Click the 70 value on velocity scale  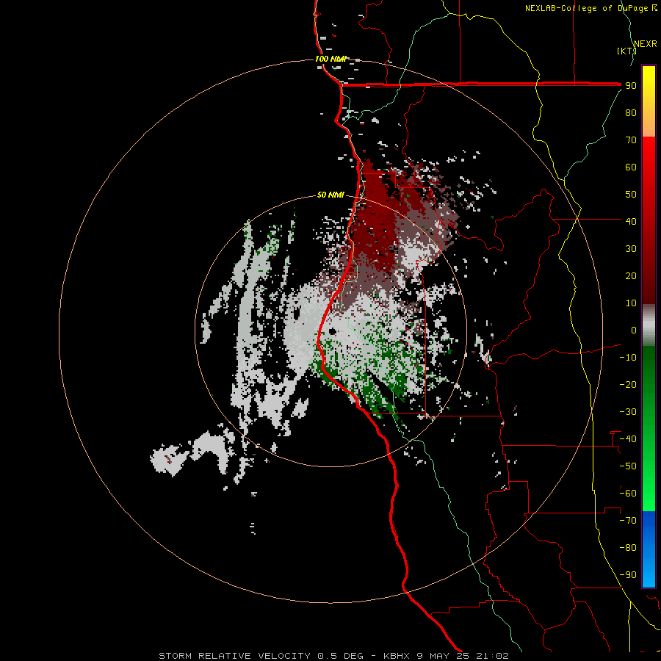pos(631,140)
